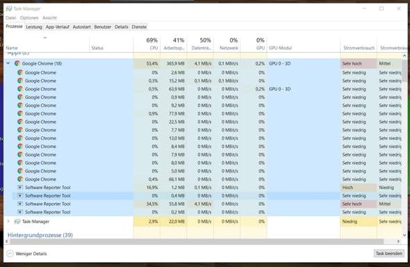Click the Niedrig cell in Task-Manager row

click(x=359, y=222)
